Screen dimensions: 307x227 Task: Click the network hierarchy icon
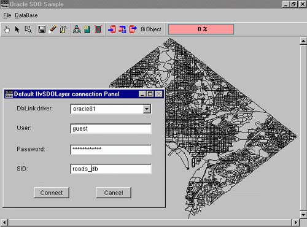coord(77,29)
